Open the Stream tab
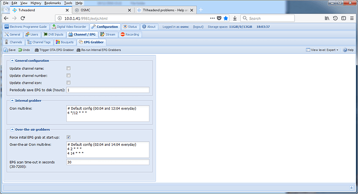The height and width of the screenshot is (194, 358). pos(108,34)
